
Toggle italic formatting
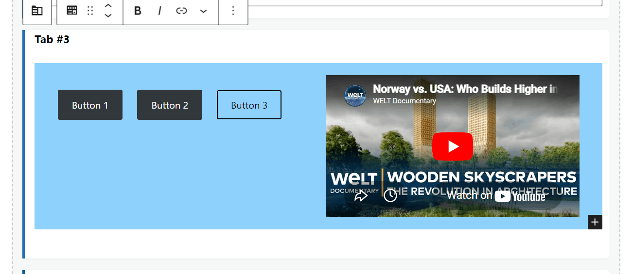(x=159, y=11)
